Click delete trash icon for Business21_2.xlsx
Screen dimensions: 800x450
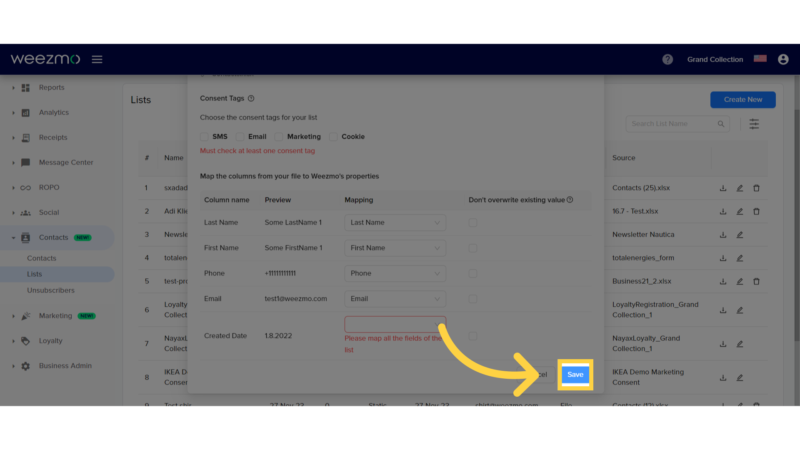point(757,281)
